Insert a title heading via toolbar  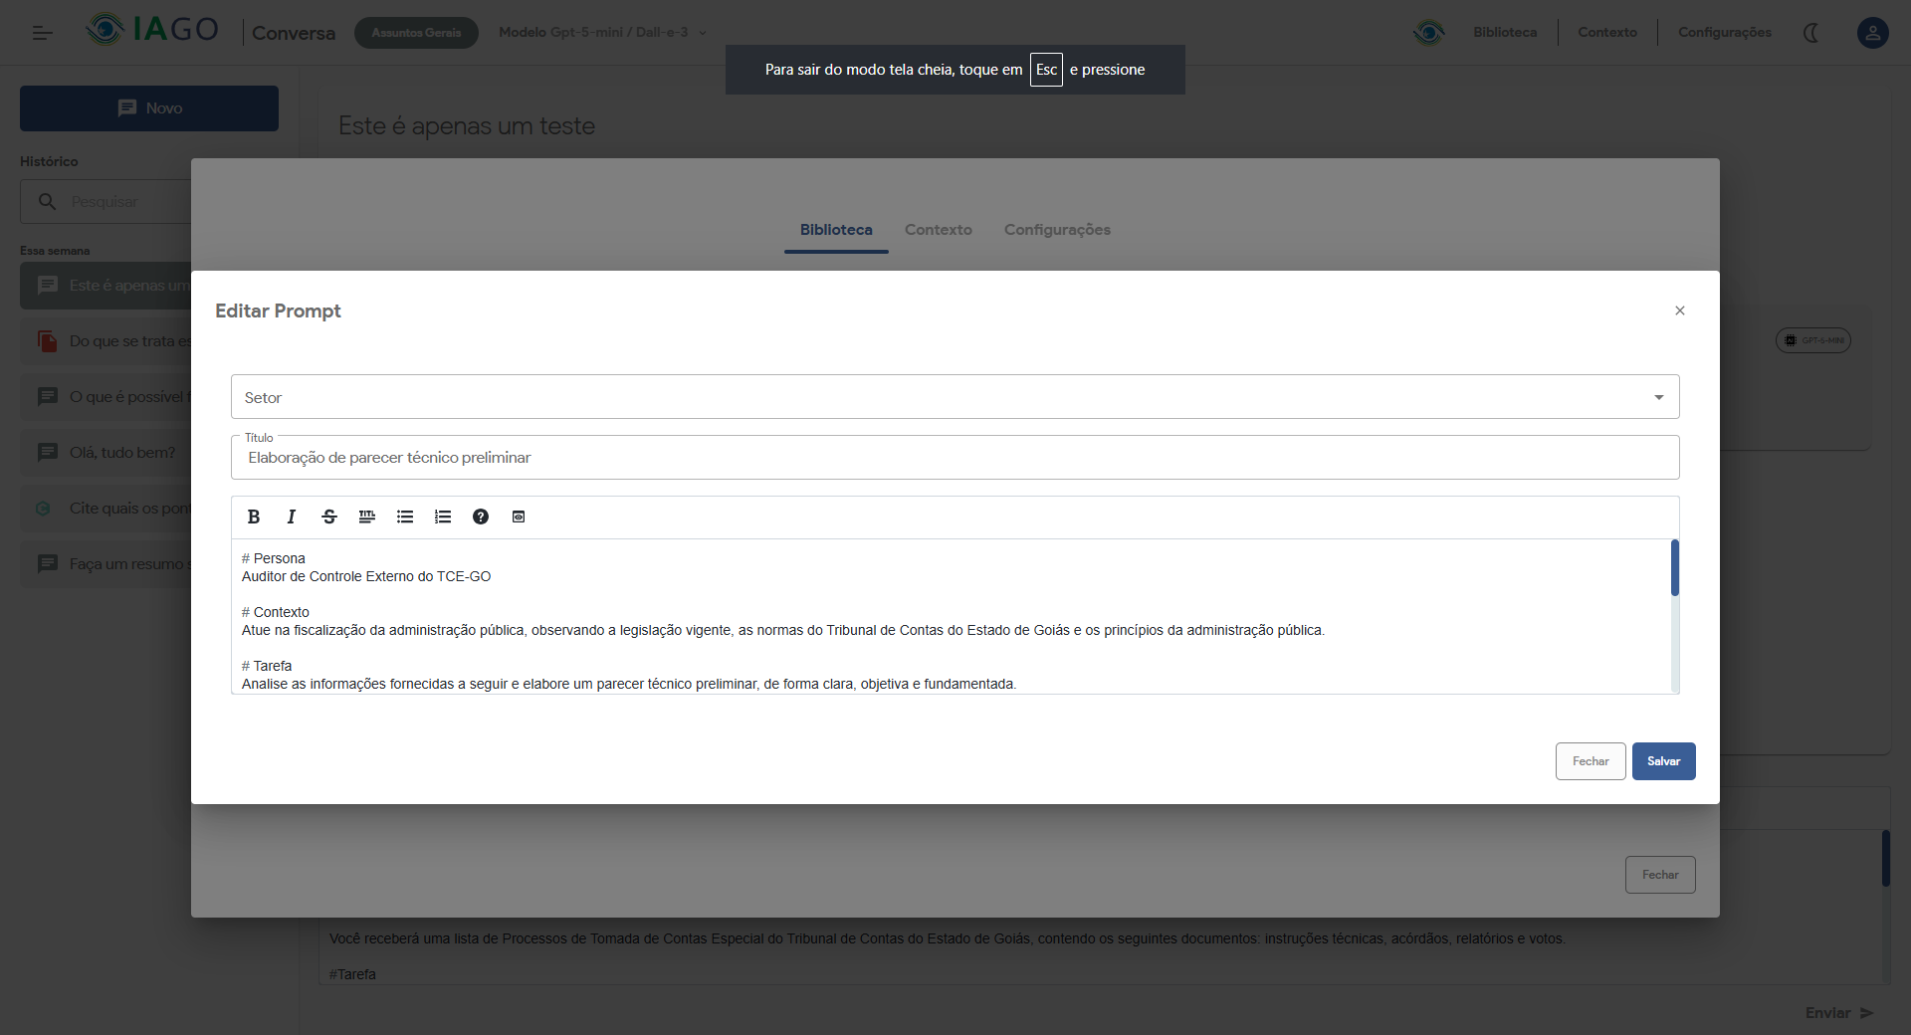[x=367, y=517]
